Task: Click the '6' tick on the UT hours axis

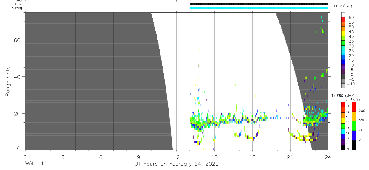Action: point(101,157)
